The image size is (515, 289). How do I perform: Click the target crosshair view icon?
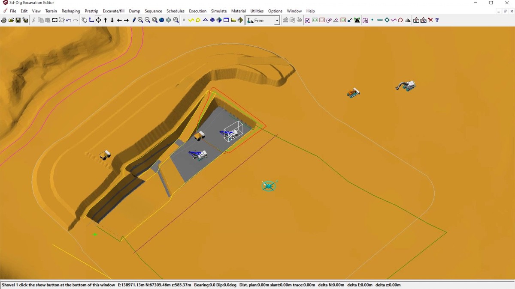click(169, 20)
